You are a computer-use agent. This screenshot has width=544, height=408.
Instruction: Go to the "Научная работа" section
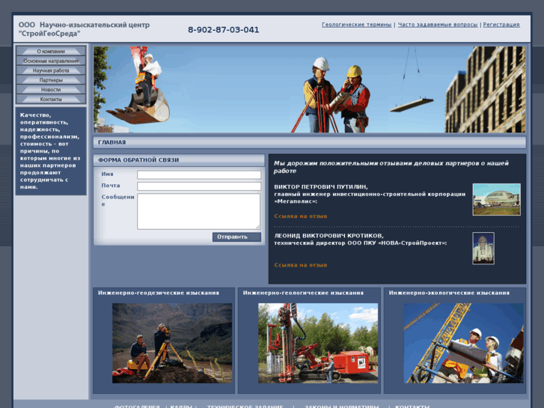coord(51,70)
